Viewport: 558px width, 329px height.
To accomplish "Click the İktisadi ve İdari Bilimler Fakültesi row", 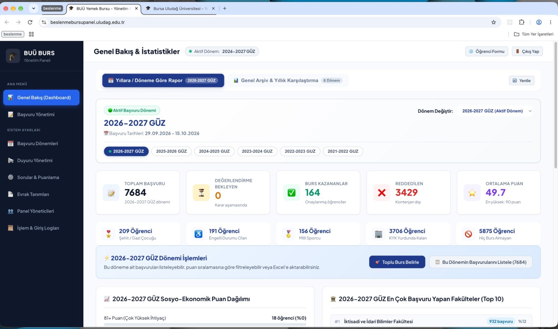I will 431,321.
